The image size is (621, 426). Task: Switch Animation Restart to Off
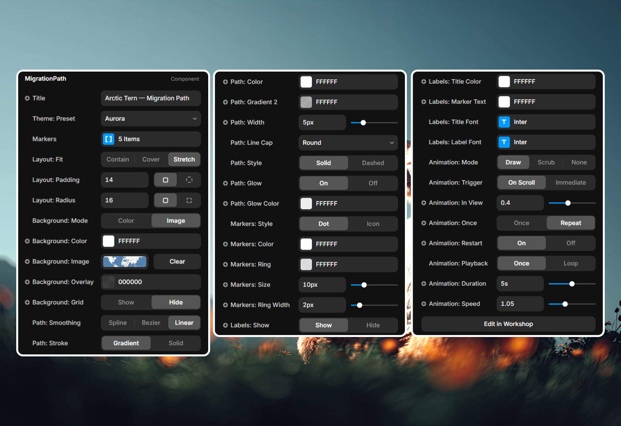tap(570, 243)
